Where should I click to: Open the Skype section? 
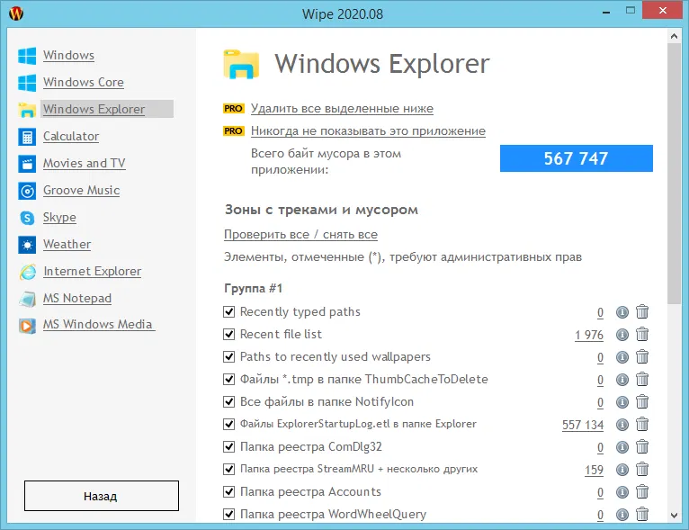[59, 217]
